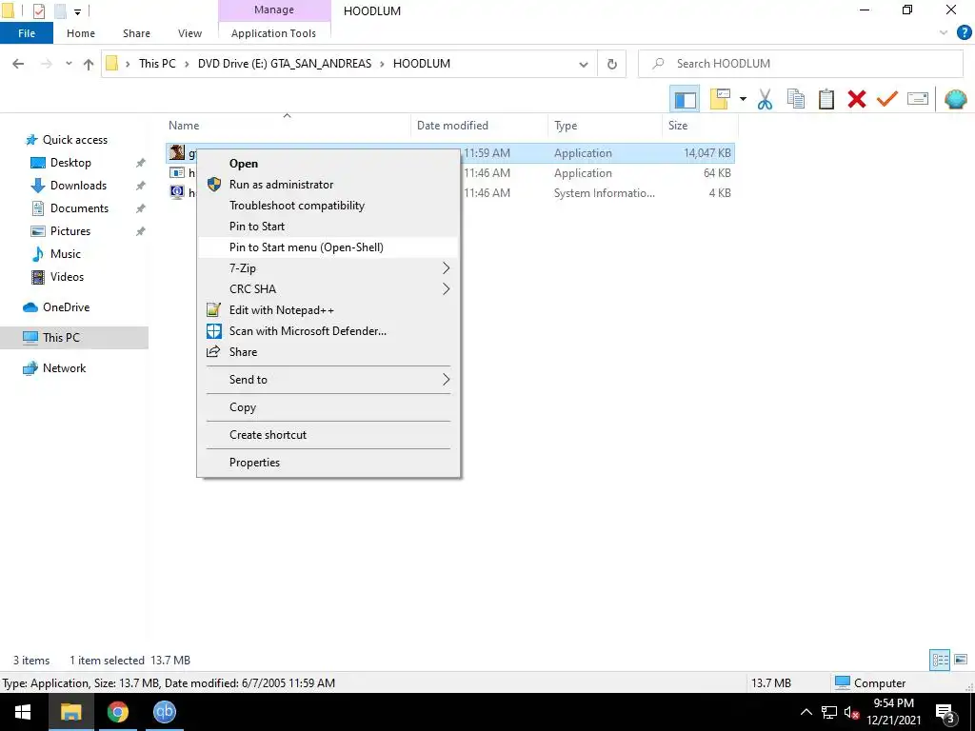Select Pin to Start menu (Open-Shell)
Image resolution: width=975 pixels, height=731 pixels.
pyautogui.click(x=328, y=247)
